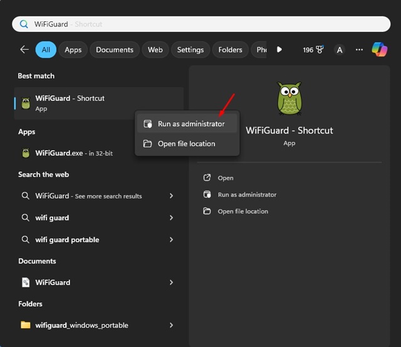Open the Copilot icon at top right
The width and height of the screenshot is (401, 347).
pyautogui.click(x=379, y=49)
